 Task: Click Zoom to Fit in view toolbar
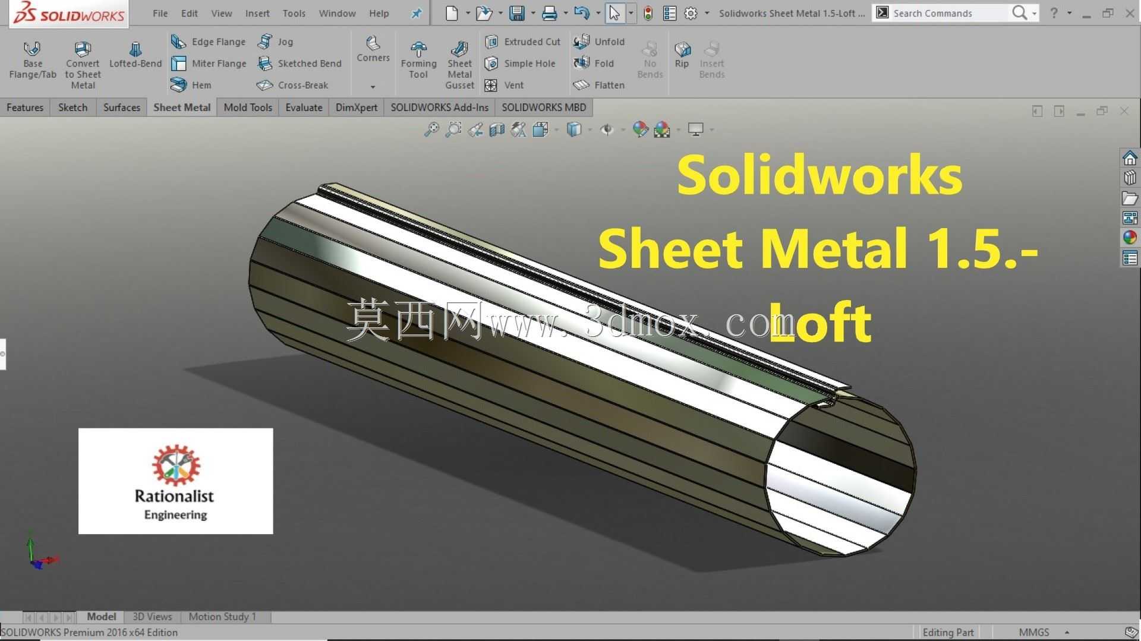(x=431, y=129)
